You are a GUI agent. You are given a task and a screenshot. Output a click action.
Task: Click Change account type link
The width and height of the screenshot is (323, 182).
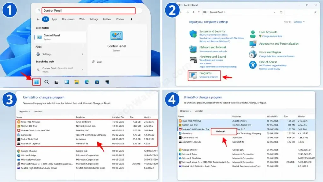[272, 36]
